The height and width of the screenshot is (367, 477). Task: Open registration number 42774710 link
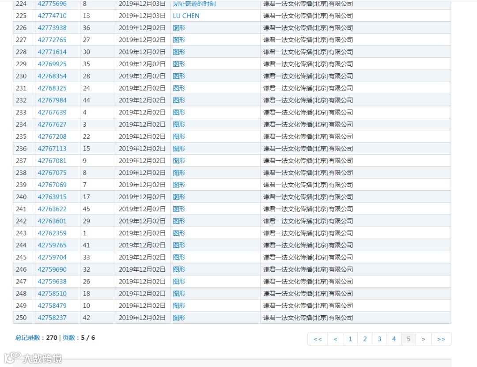52,16
